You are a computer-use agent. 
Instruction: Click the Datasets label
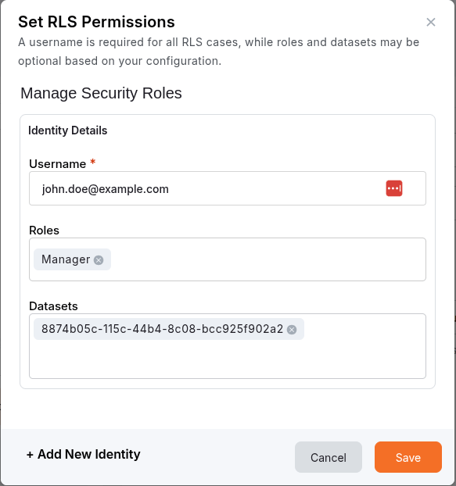(x=53, y=306)
